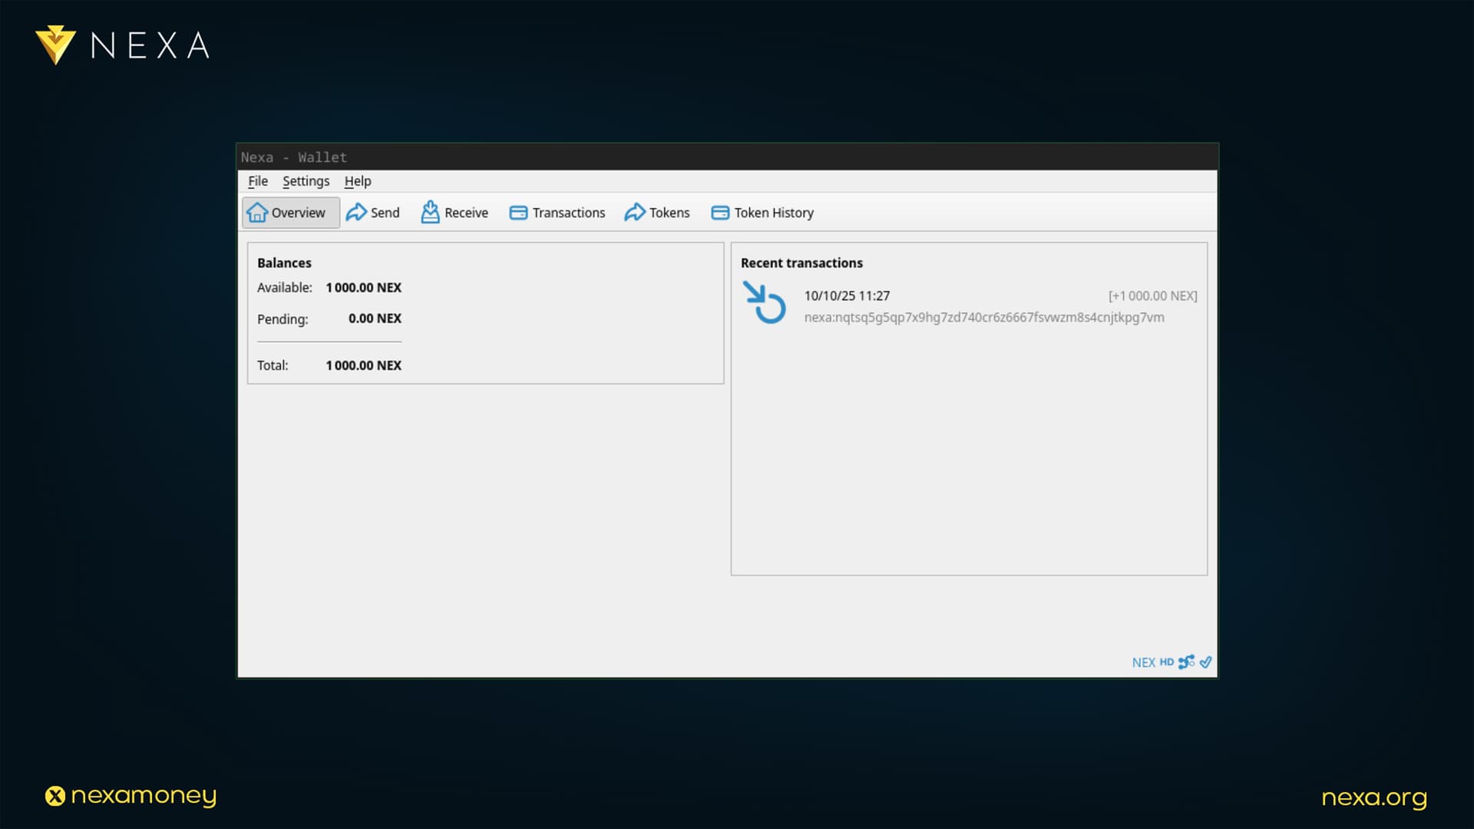Viewport: 1474px width, 829px height.
Task: Switch to the Token History tab label
Action: [x=773, y=213]
